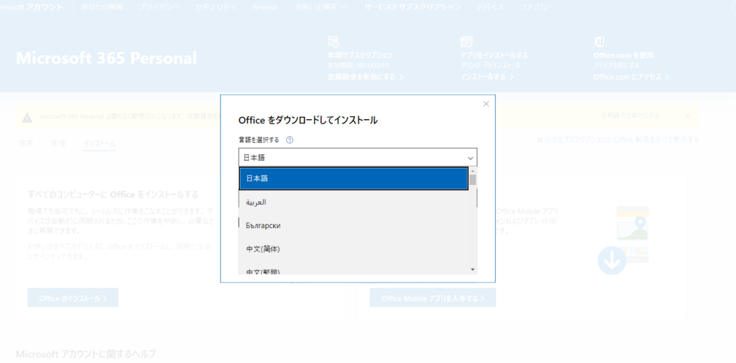The width and height of the screenshot is (736, 363).
Task: Switch to the 管理 tab
Action: pos(58,143)
